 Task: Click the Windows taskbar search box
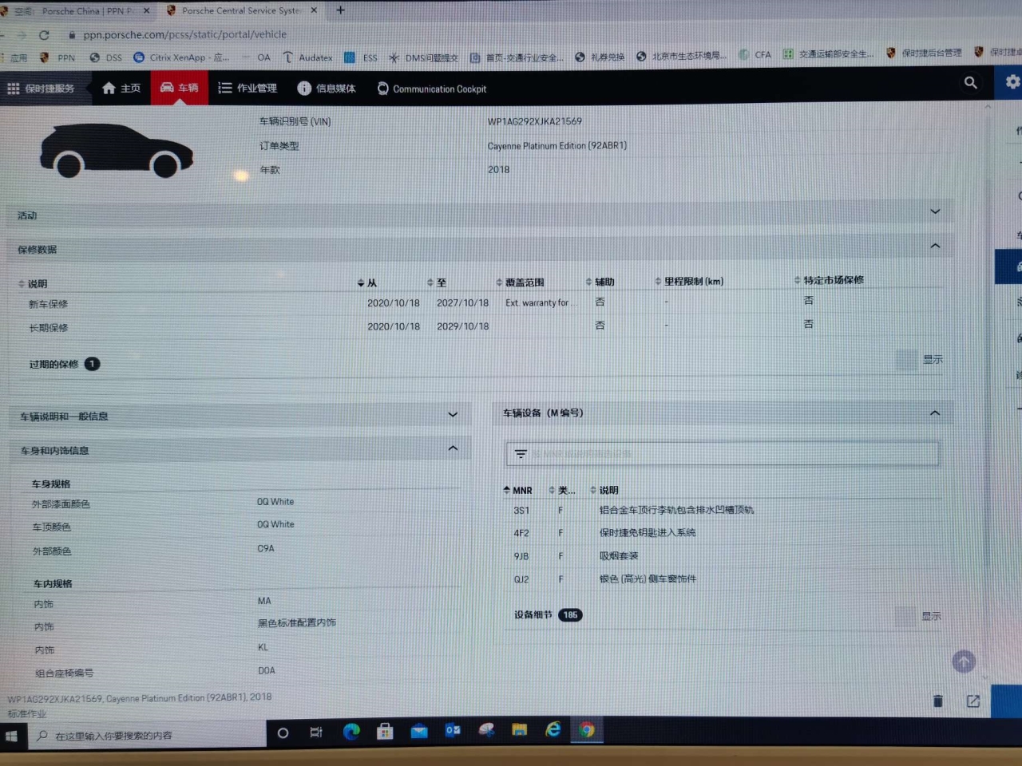[146, 735]
